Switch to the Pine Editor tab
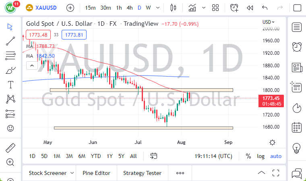The width and height of the screenshot is (306, 181). coord(96,173)
